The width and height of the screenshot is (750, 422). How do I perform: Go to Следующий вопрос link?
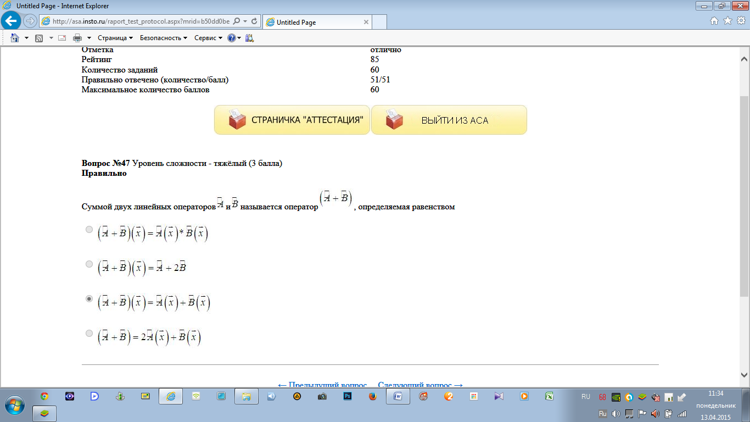[421, 385]
